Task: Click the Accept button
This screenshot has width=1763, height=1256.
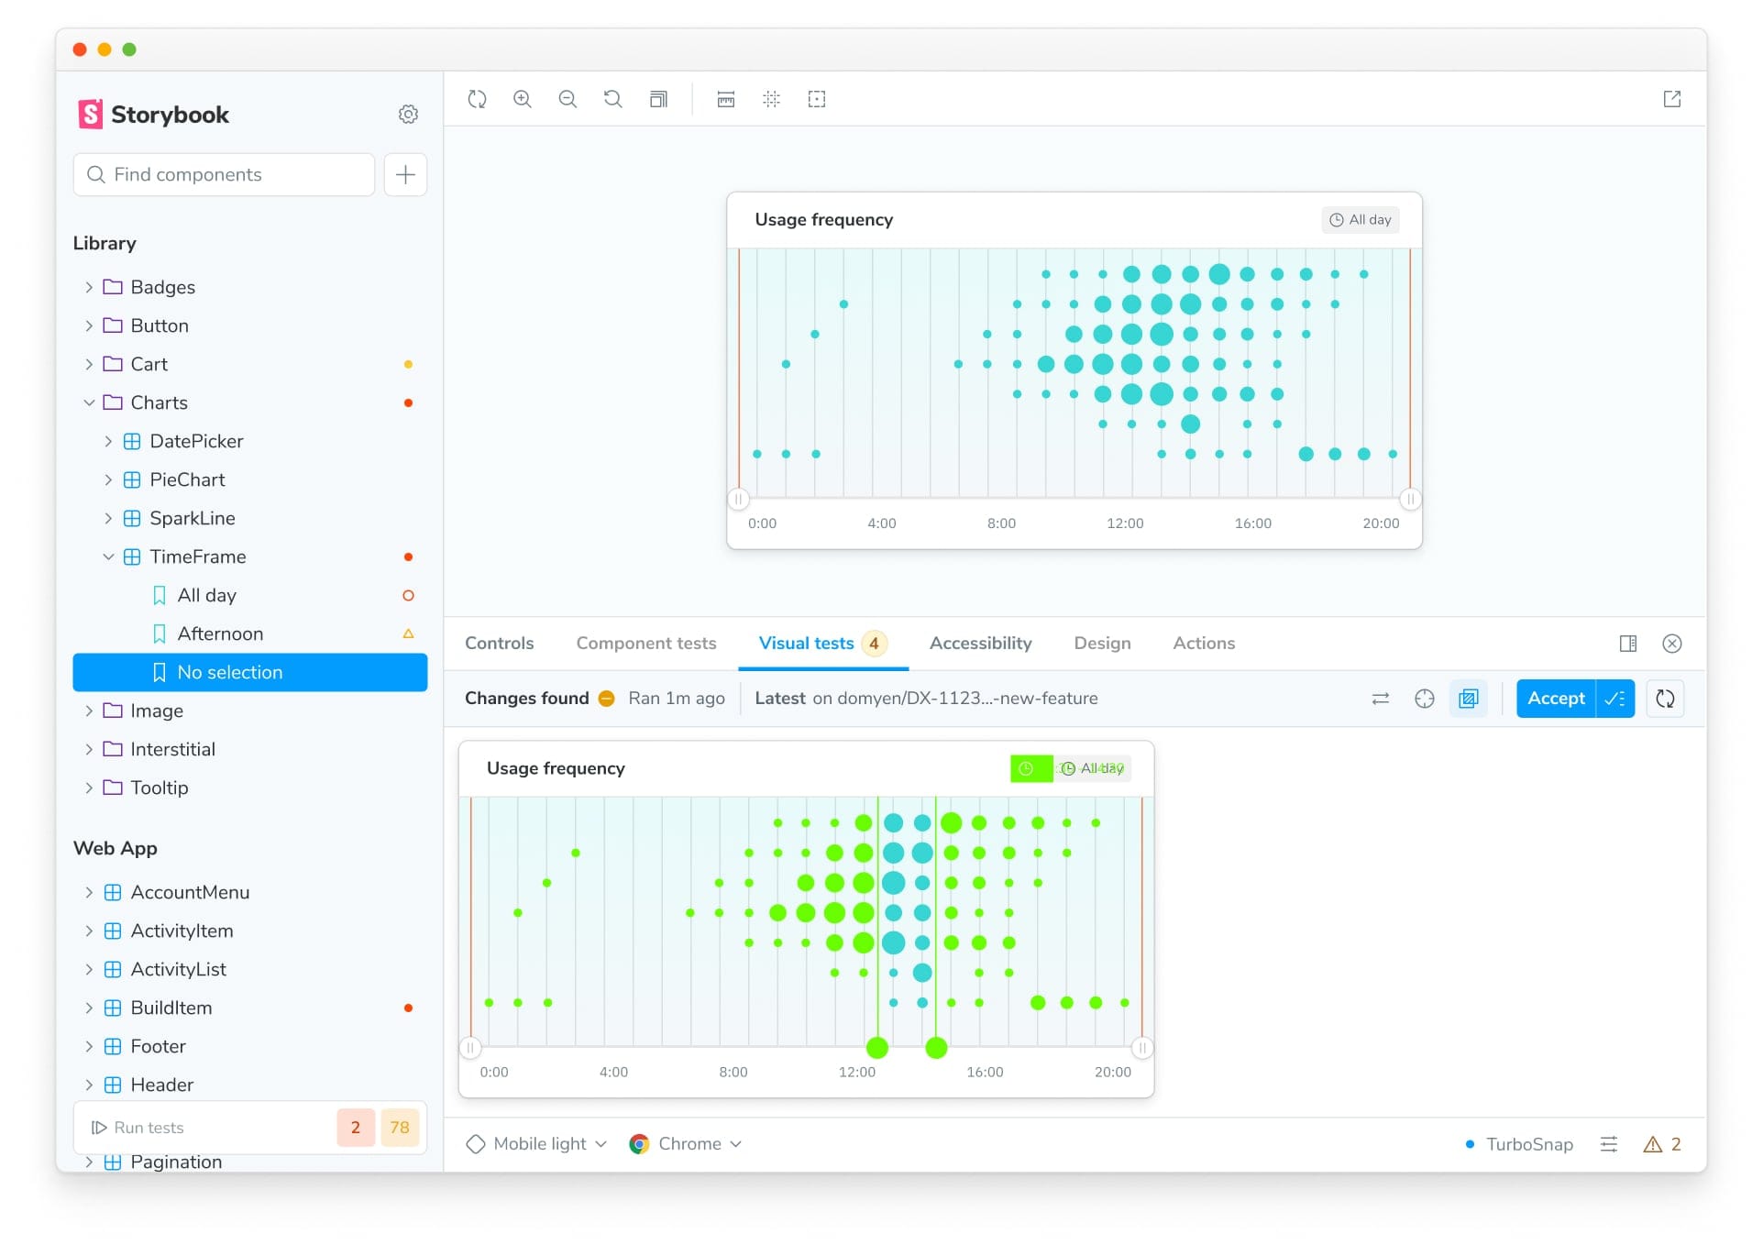Action: tap(1555, 699)
